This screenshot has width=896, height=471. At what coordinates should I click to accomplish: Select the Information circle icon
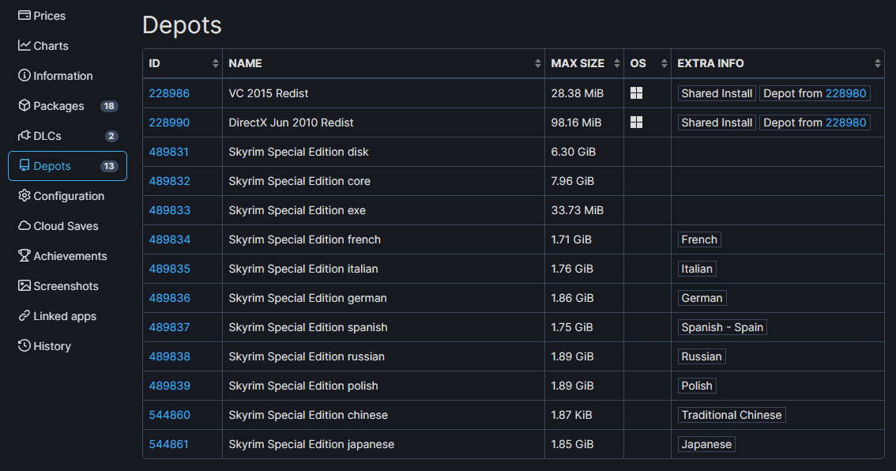tap(24, 75)
